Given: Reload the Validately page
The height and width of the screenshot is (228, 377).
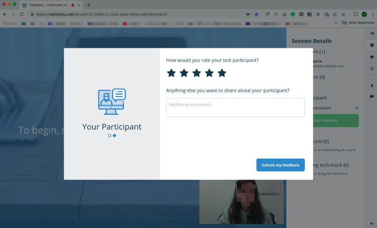Looking at the screenshot, I should (22, 14).
